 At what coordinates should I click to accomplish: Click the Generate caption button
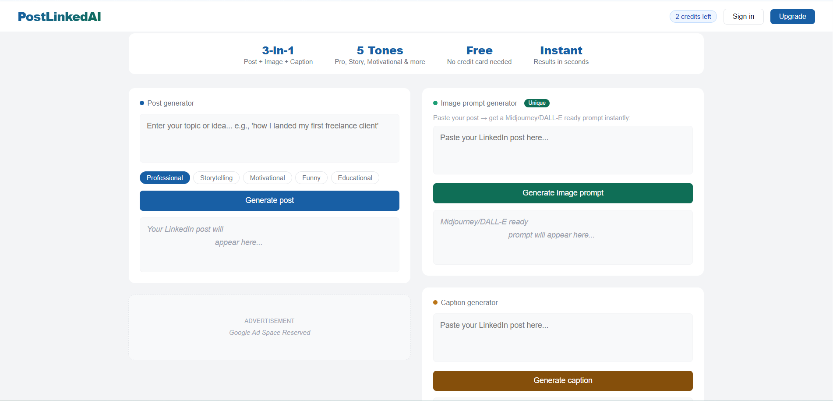click(563, 381)
